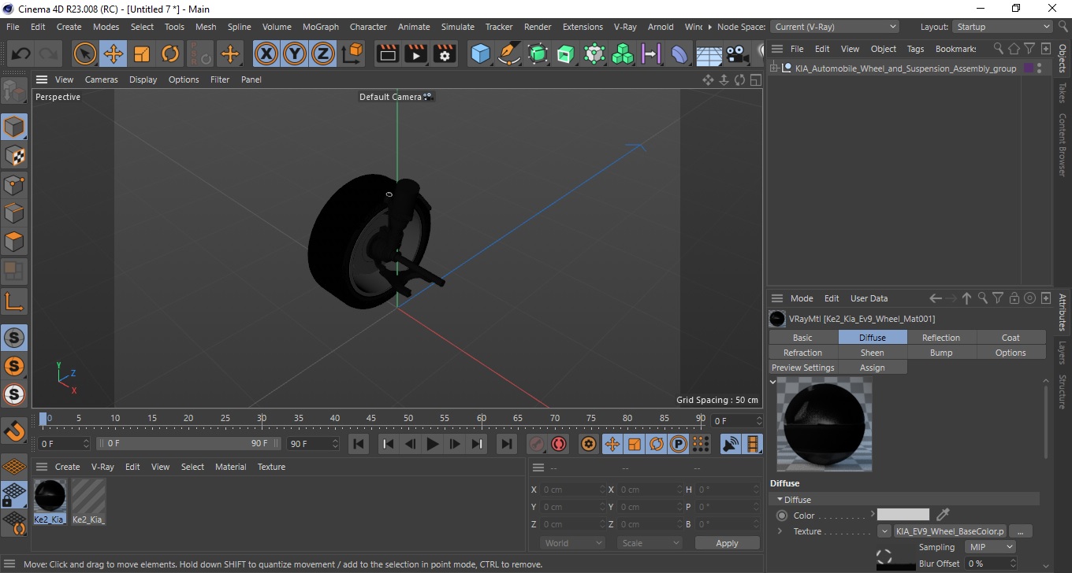
Task: Open Edit Render Settings
Action: (x=445, y=54)
